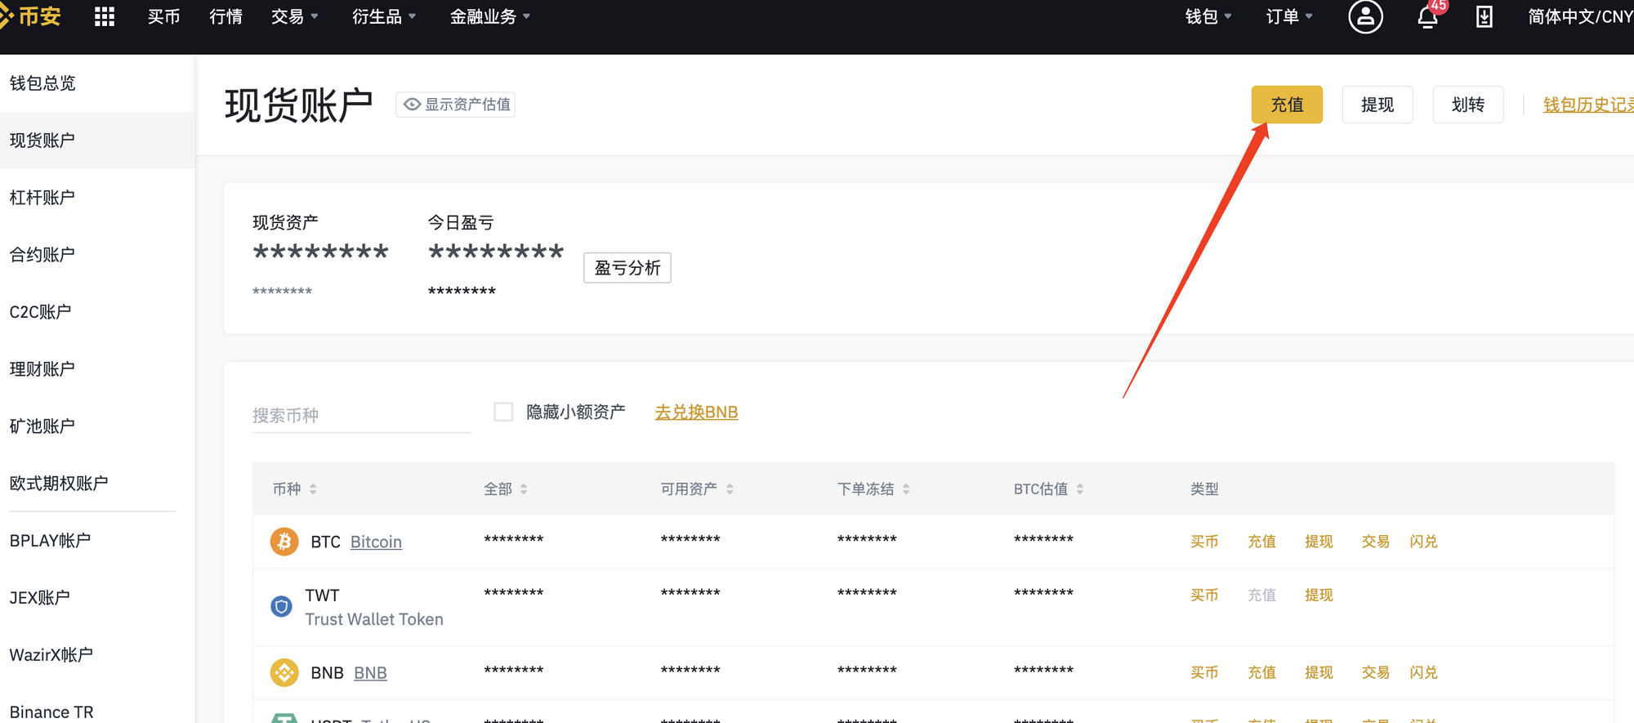Click the TWT shield icon
This screenshot has height=723, width=1634.
pyautogui.click(x=281, y=606)
